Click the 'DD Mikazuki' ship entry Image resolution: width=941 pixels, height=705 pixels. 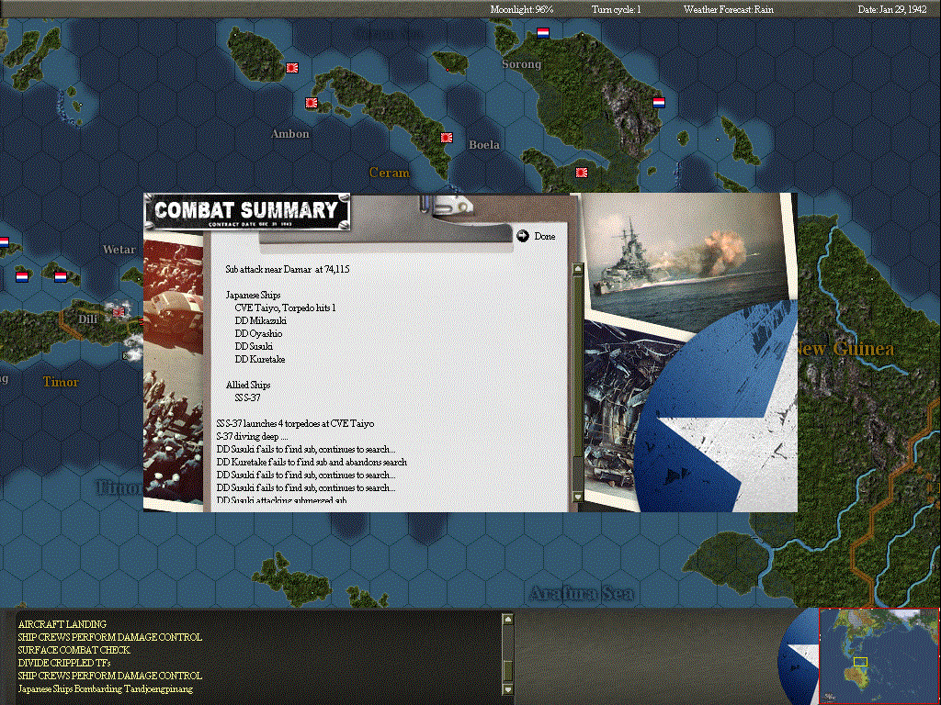[260, 320]
